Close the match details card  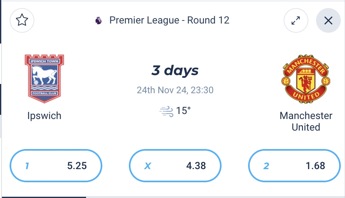328,20
